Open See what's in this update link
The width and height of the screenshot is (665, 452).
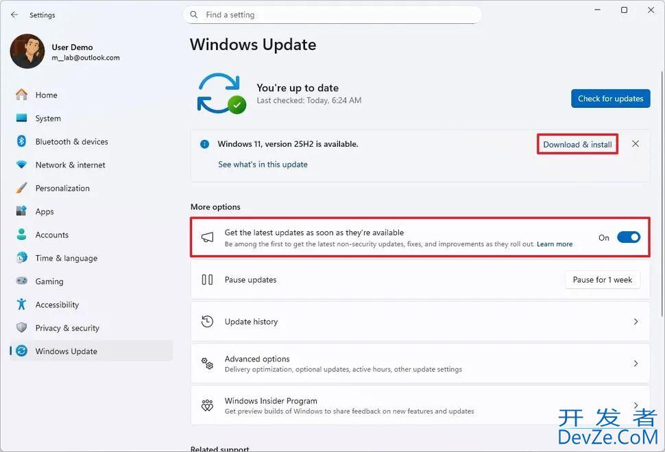pyautogui.click(x=263, y=165)
